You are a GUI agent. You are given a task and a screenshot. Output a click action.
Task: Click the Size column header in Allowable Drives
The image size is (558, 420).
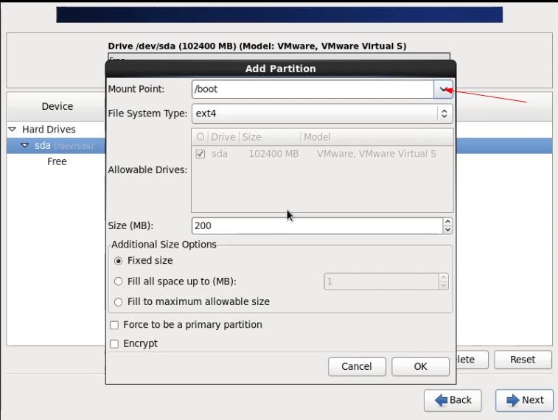tap(252, 137)
